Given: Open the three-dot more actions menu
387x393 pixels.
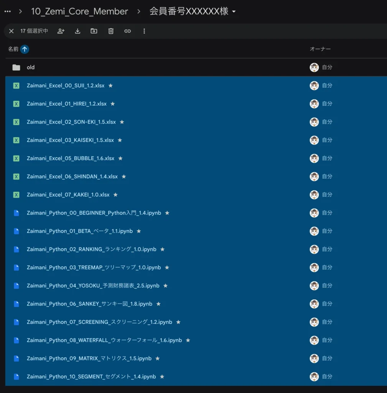Looking at the screenshot, I should [144, 31].
